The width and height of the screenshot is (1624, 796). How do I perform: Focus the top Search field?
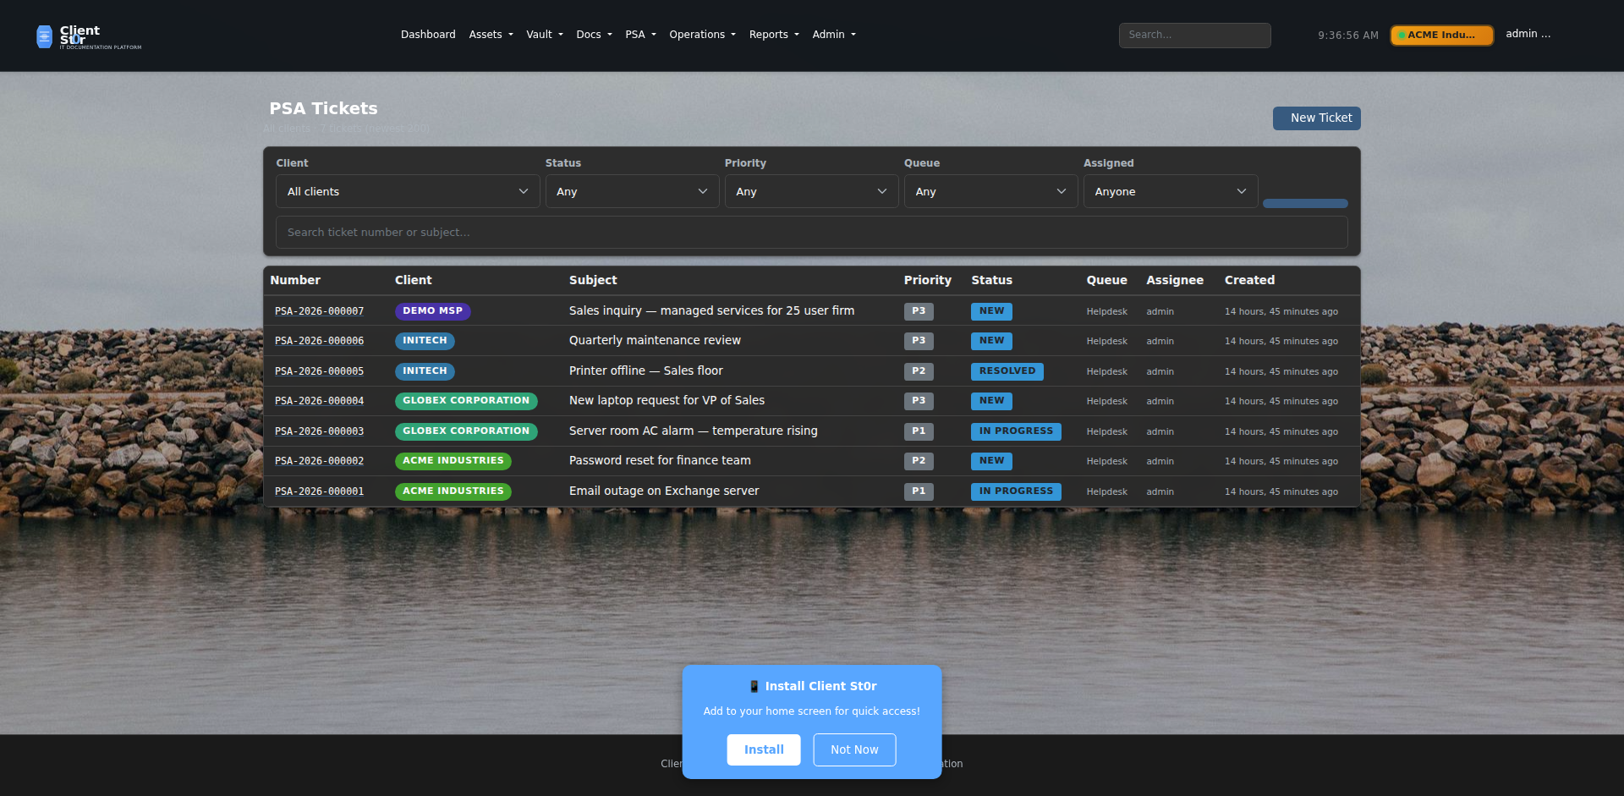pyautogui.click(x=1194, y=35)
